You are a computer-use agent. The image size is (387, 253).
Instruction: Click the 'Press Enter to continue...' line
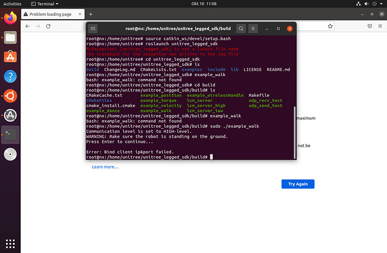point(119,142)
